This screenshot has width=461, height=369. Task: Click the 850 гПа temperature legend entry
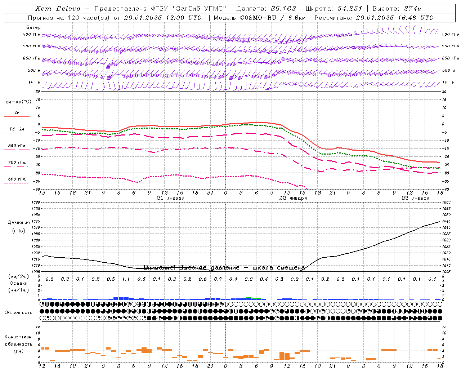pos(17,146)
